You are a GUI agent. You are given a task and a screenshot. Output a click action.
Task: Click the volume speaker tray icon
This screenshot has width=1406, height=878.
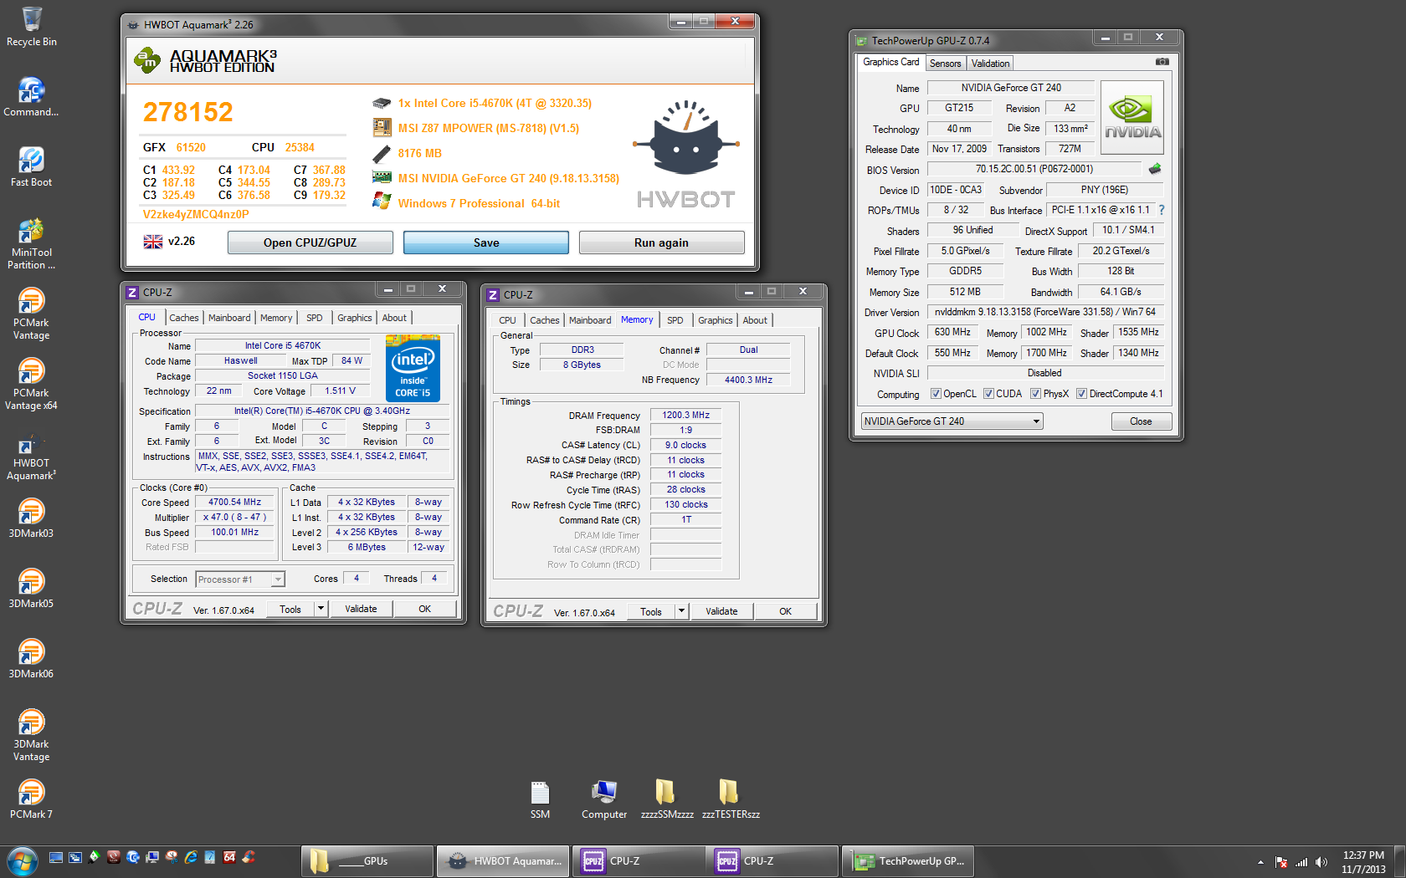click(1321, 862)
